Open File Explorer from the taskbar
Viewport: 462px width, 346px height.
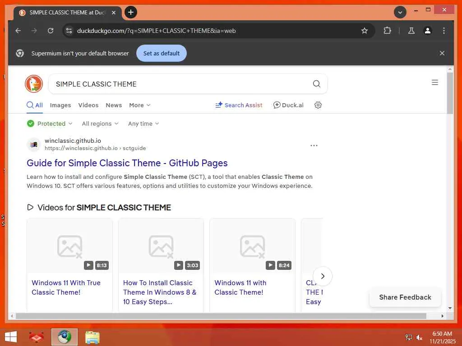pyautogui.click(x=92, y=337)
